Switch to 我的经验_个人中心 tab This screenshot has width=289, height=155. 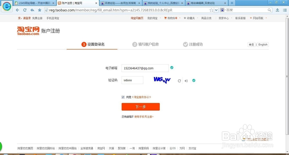164,3
